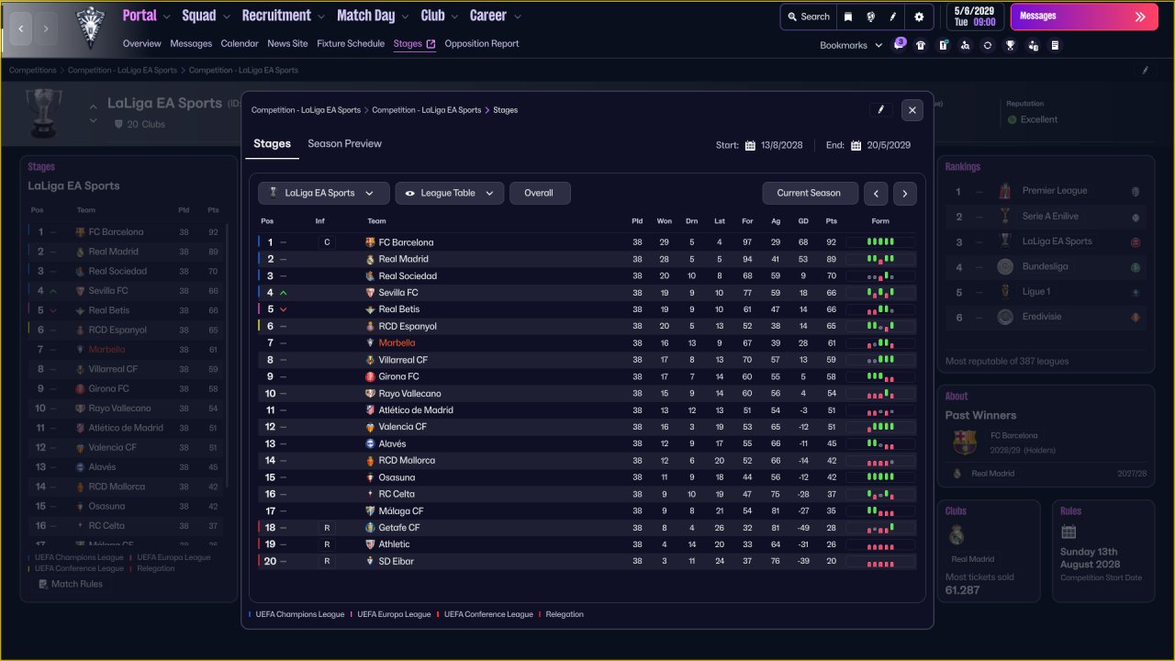1175x661 pixels.
Task: Click the pink Messages continue button
Action: (x=1083, y=17)
